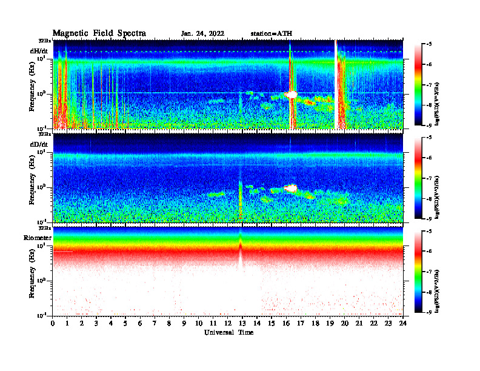Click the "Riometer" panel label

coord(38,238)
